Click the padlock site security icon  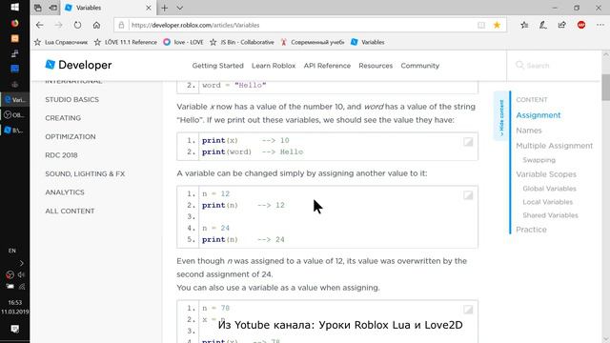[x=121, y=25]
